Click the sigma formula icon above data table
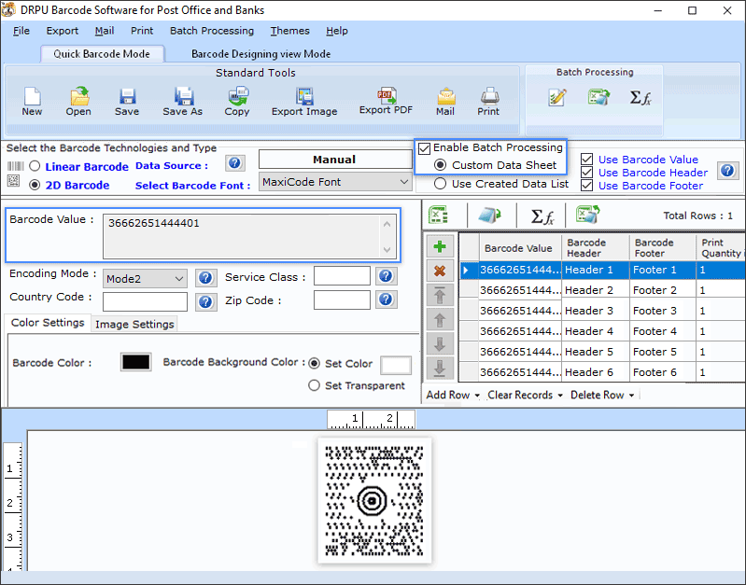 (x=542, y=216)
